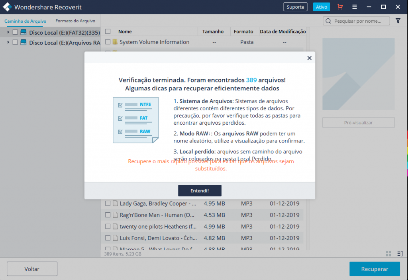Check the System Volume Information checkbox
This screenshot has width=408, height=280.
pyautogui.click(x=108, y=42)
